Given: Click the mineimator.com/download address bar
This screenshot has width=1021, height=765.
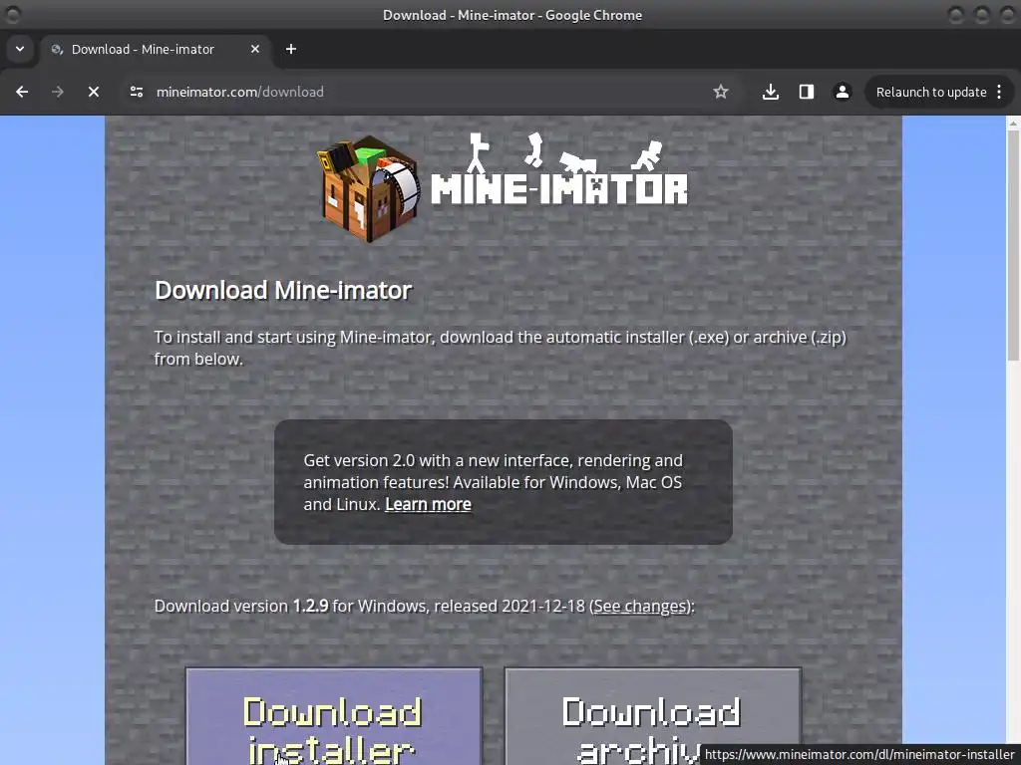Looking at the screenshot, I should (430, 92).
